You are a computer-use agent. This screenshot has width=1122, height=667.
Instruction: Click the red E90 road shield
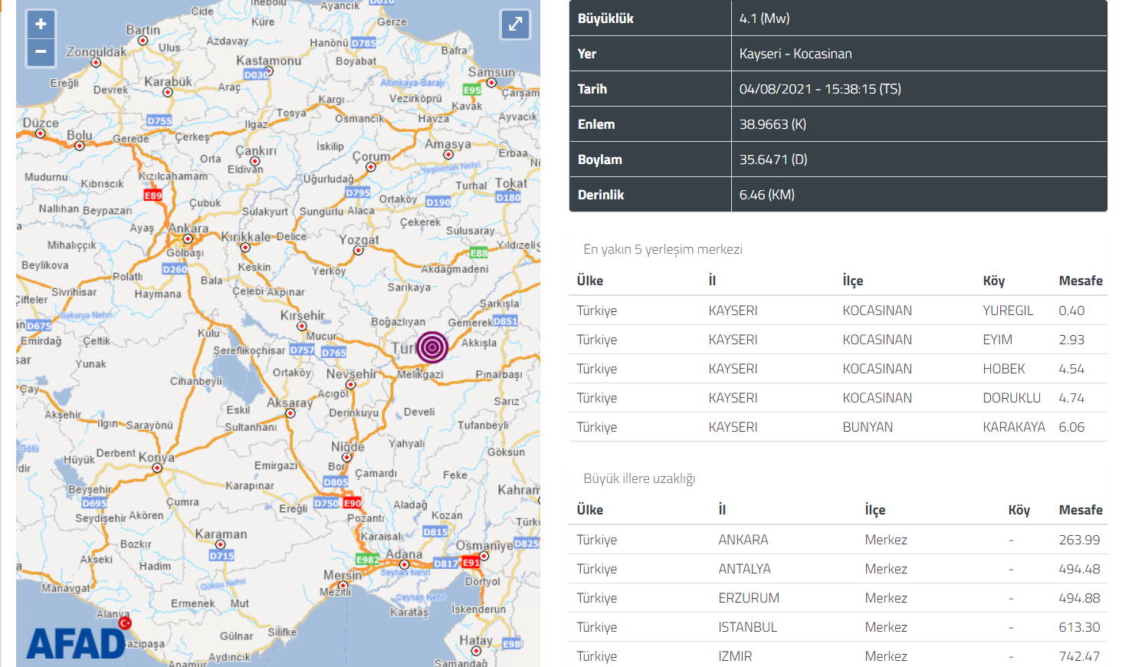click(352, 503)
